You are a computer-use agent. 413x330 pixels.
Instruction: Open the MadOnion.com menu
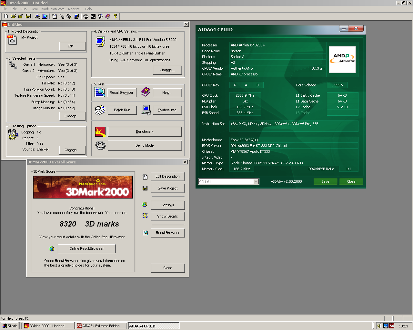(53, 9)
